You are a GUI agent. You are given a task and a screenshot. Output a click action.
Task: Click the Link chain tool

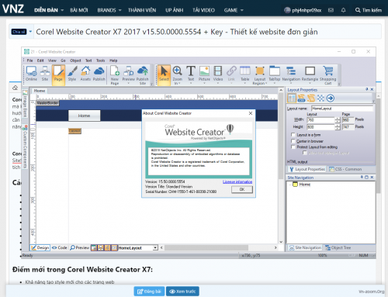pos(231,74)
